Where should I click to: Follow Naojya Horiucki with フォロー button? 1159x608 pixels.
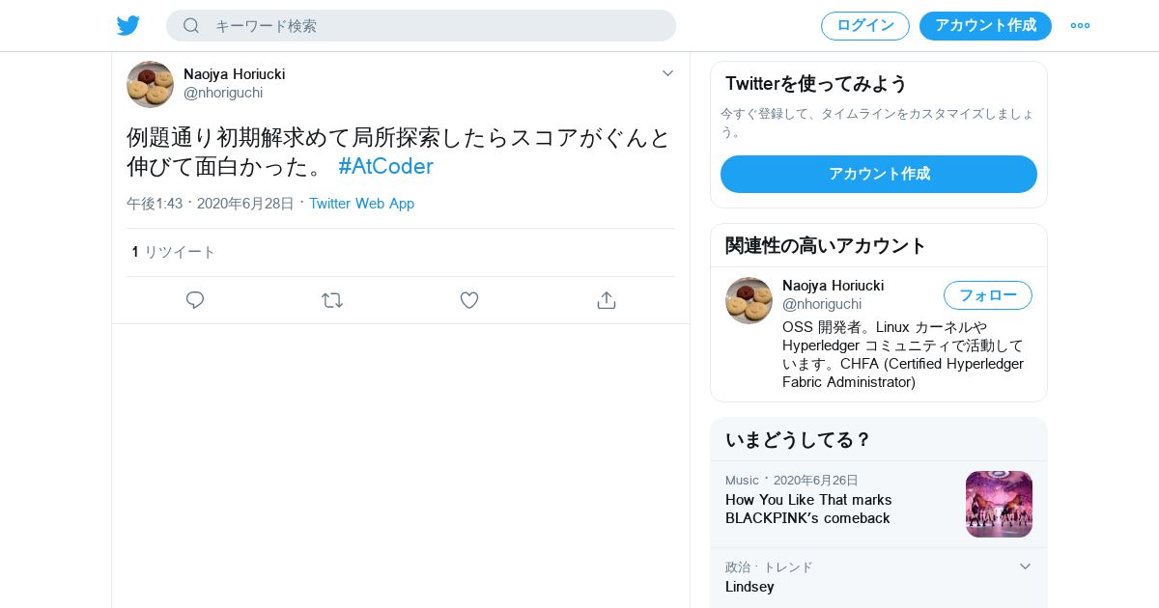pos(988,295)
